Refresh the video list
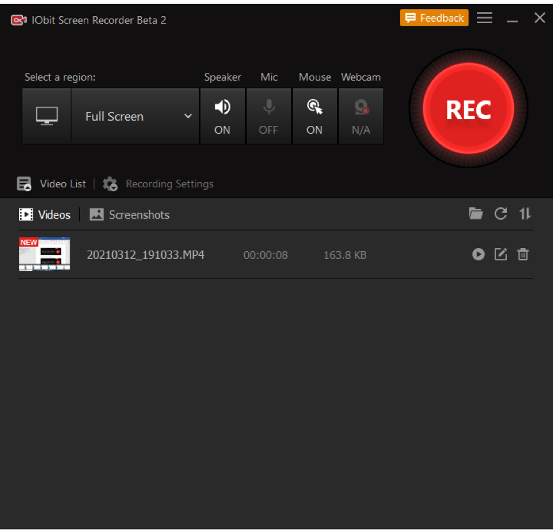This screenshot has height=530, width=553. (501, 214)
